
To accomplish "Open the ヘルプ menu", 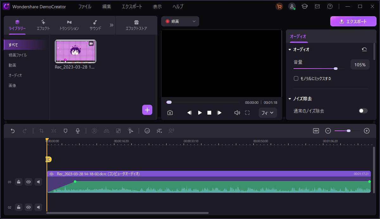I will [178, 6].
